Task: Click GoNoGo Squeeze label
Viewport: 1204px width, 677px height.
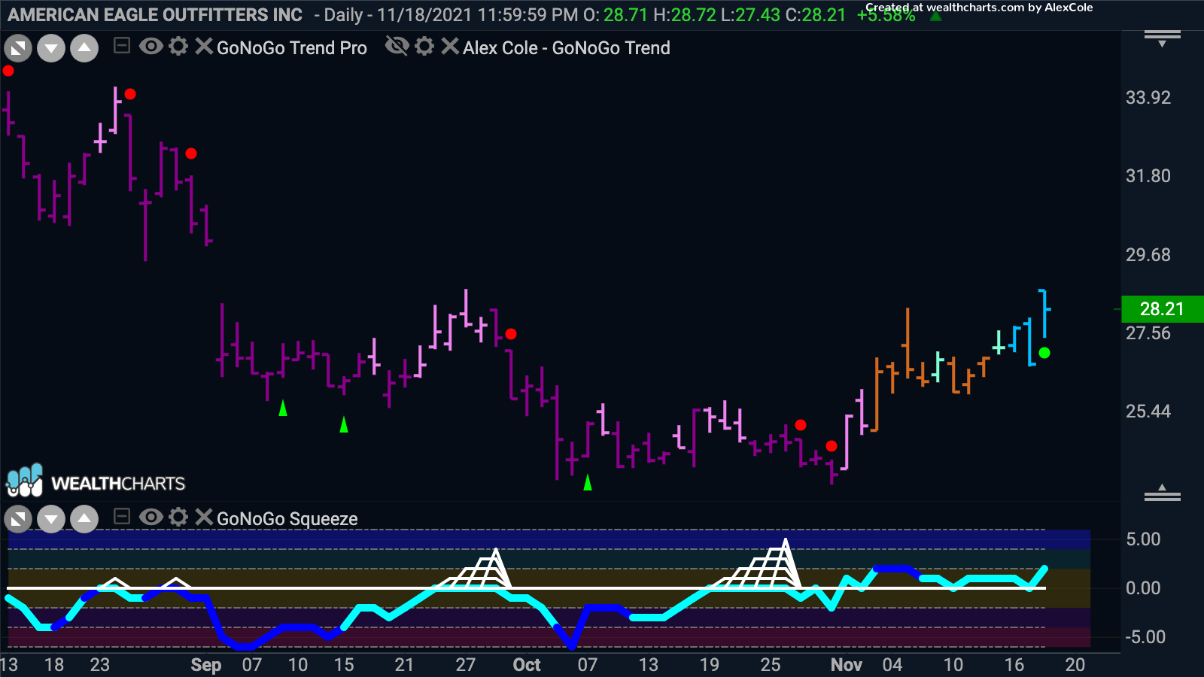Action: [287, 519]
